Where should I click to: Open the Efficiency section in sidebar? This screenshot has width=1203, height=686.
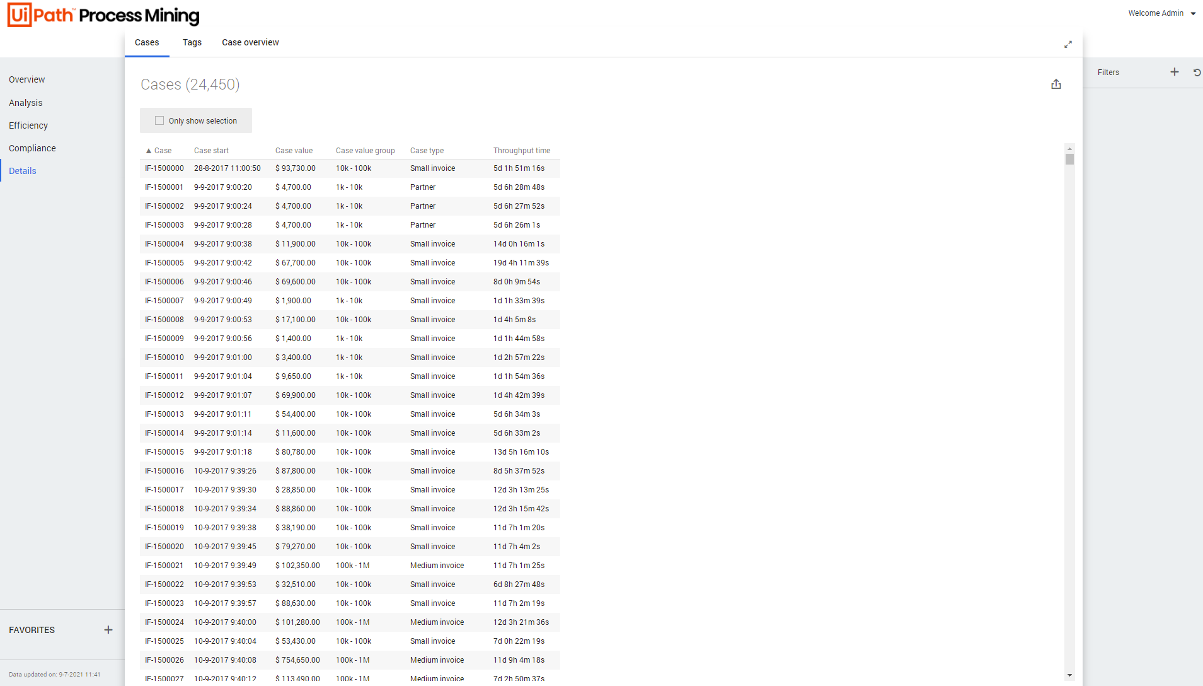tap(28, 125)
